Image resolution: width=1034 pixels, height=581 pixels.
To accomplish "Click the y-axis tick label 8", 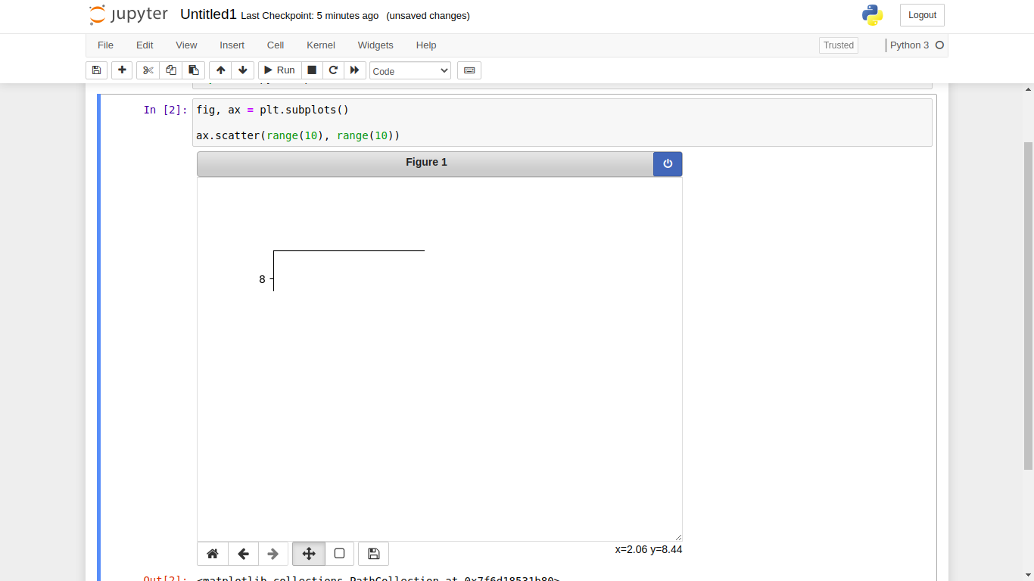I will [x=262, y=279].
